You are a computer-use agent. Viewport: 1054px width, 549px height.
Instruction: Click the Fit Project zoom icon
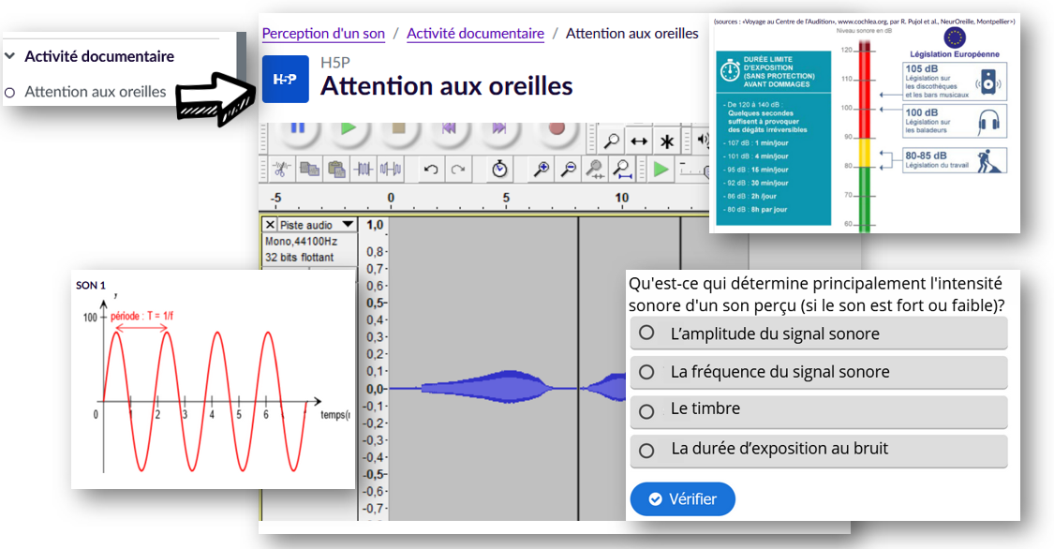pos(621,170)
